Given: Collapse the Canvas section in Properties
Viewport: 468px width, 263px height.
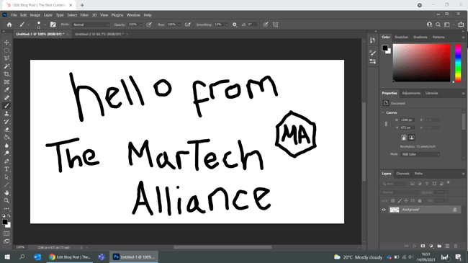Looking at the screenshot, I should click(383, 112).
